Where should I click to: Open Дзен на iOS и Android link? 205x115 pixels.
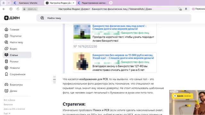click(14, 109)
